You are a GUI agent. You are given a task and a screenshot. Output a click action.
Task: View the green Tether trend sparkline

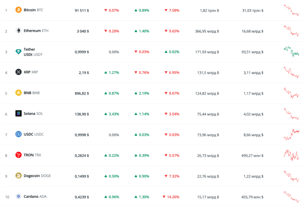click(x=291, y=51)
